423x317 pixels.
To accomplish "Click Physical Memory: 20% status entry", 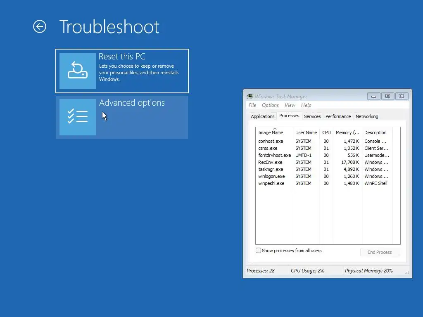I will 369,271.
